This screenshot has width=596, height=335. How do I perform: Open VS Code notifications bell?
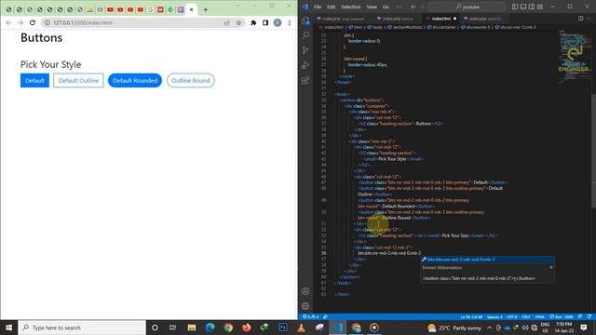coord(589,316)
